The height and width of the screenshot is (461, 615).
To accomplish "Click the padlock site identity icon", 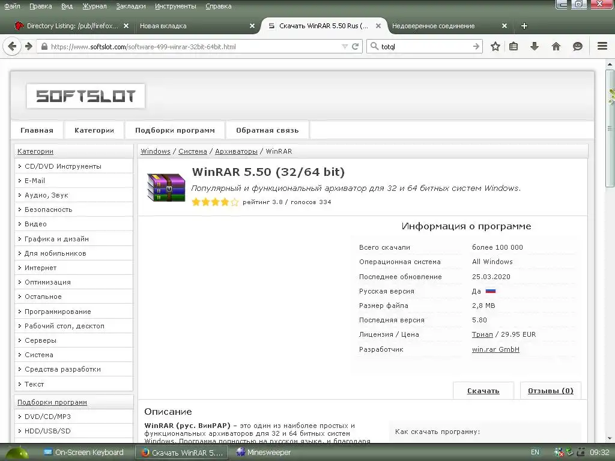I will coord(44,46).
